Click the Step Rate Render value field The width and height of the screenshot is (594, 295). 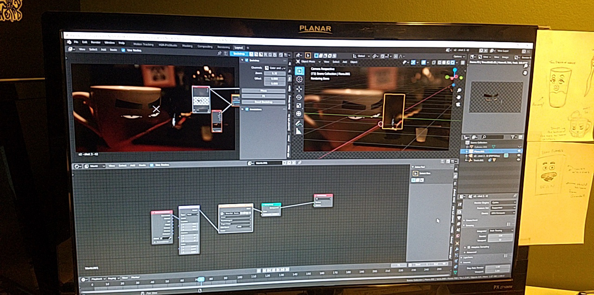(x=497, y=267)
